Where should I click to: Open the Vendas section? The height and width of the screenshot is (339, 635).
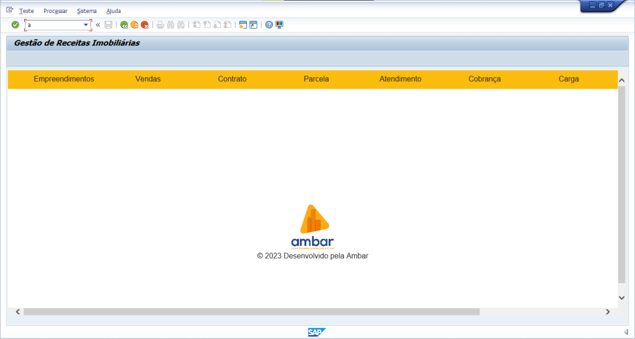coord(148,79)
